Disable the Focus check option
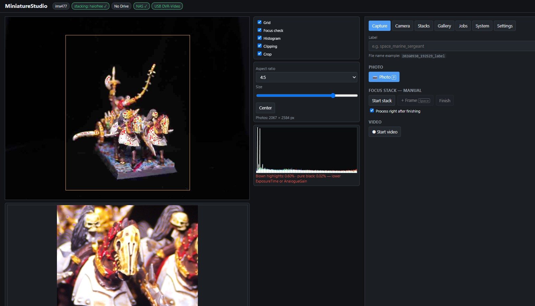 click(x=260, y=30)
